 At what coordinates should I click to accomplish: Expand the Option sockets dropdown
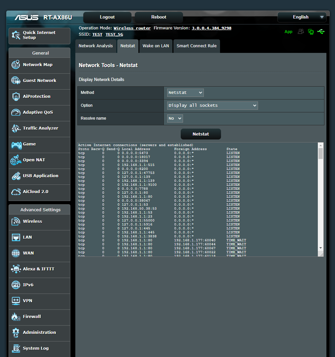click(x=212, y=105)
